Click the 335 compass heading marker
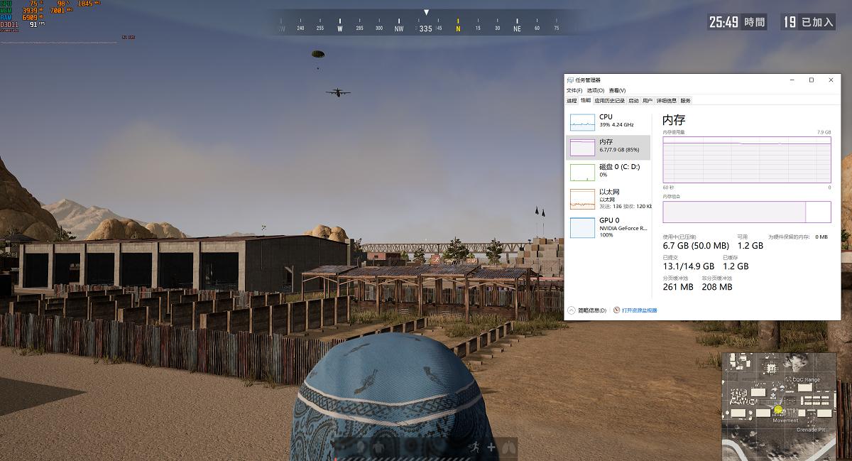The image size is (852, 461). [x=426, y=29]
